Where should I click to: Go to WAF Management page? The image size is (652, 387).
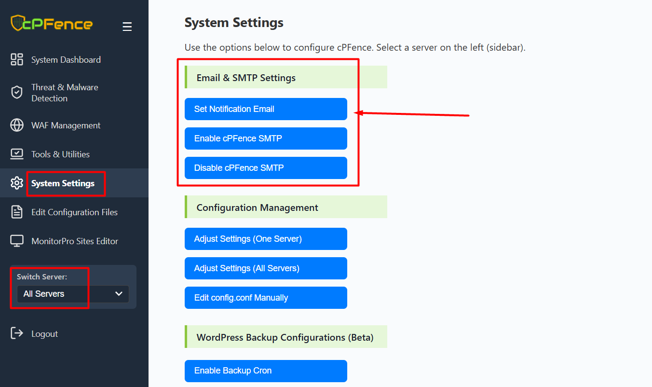tap(66, 125)
